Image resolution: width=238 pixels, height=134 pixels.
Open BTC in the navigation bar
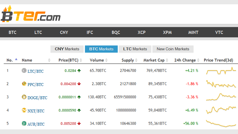[13, 33]
